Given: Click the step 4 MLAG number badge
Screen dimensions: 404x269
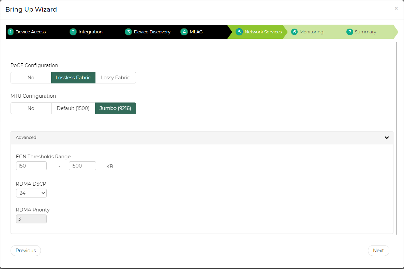Looking at the screenshot, I should coord(184,32).
